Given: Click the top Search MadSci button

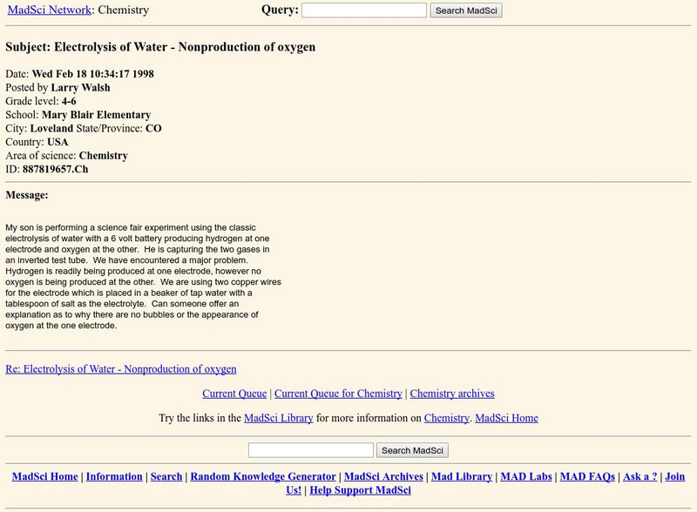Looking at the screenshot, I should 466,10.
